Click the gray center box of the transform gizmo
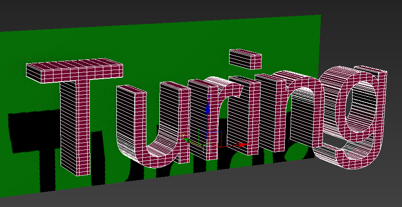This screenshot has height=207, width=402. click(207, 149)
